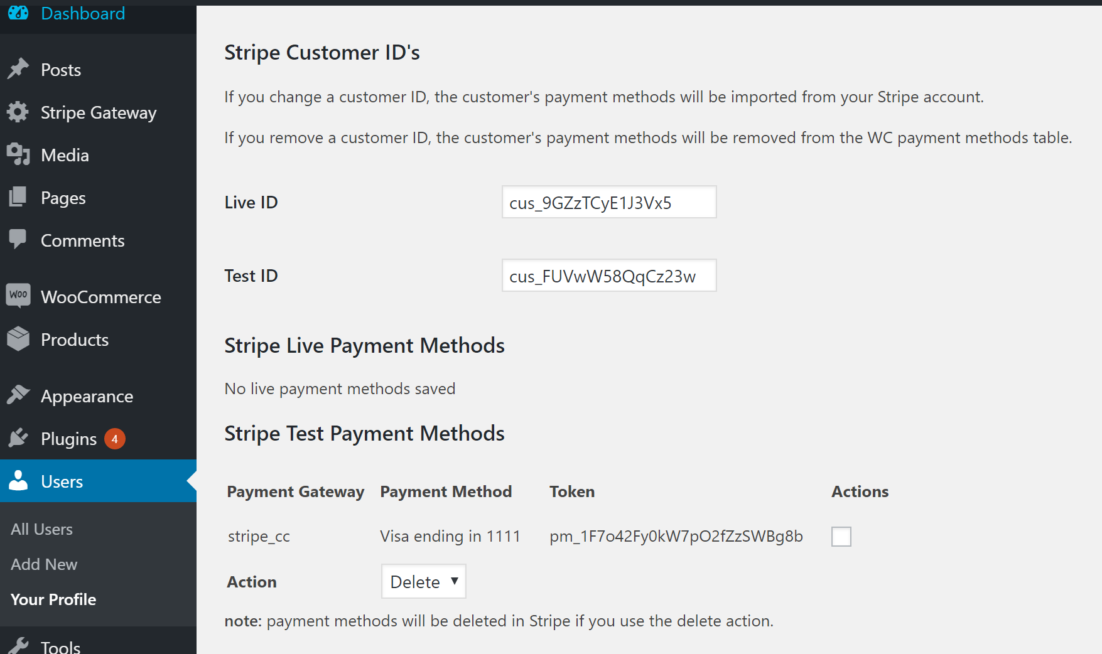The image size is (1102, 654).
Task: Click the Pages icon in sidebar
Action: tap(18, 197)
